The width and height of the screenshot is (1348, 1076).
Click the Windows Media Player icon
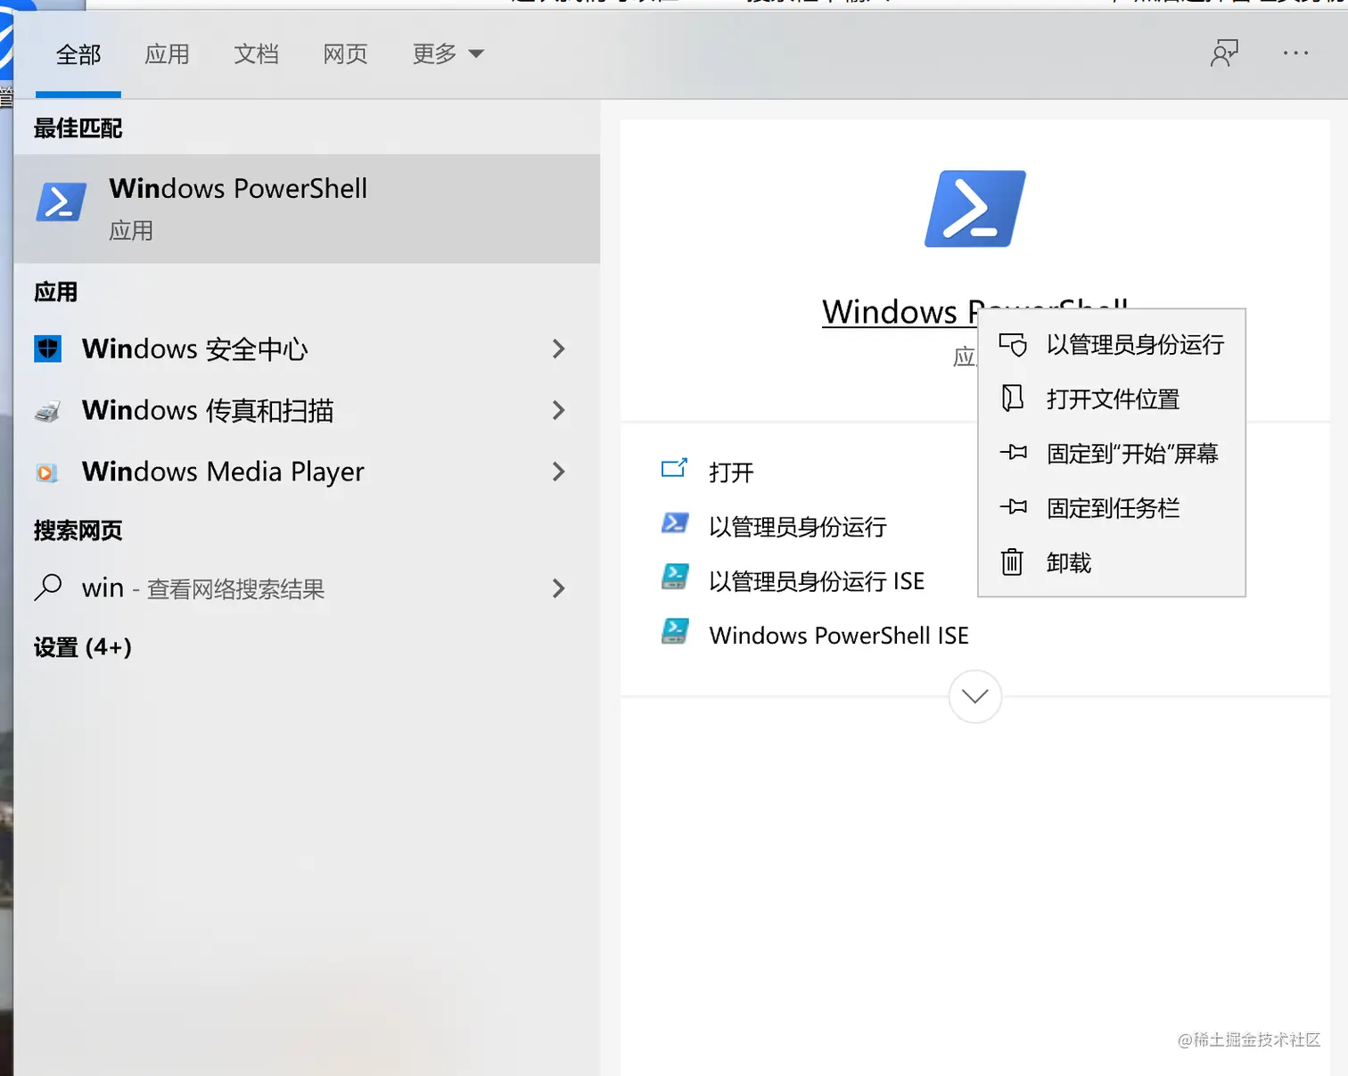(47, 472)
